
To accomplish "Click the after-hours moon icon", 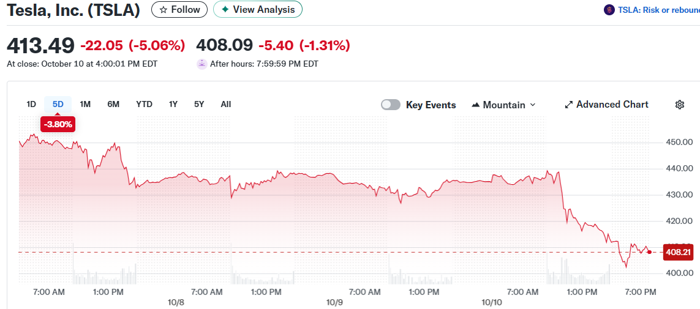I will 201,64.
